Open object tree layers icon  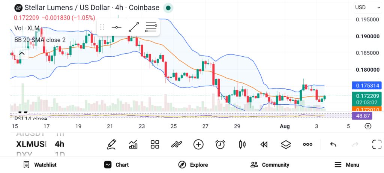(285, 144)
